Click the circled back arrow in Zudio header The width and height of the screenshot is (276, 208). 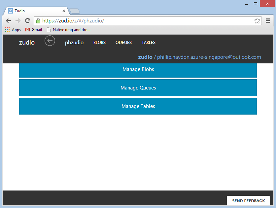coord(50,41)
